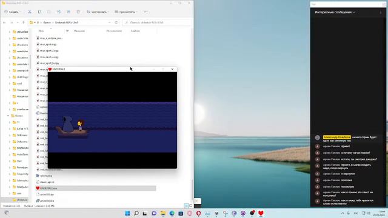
Task: Switch to Undertale heart icon on taskbar
Action: 261,213
